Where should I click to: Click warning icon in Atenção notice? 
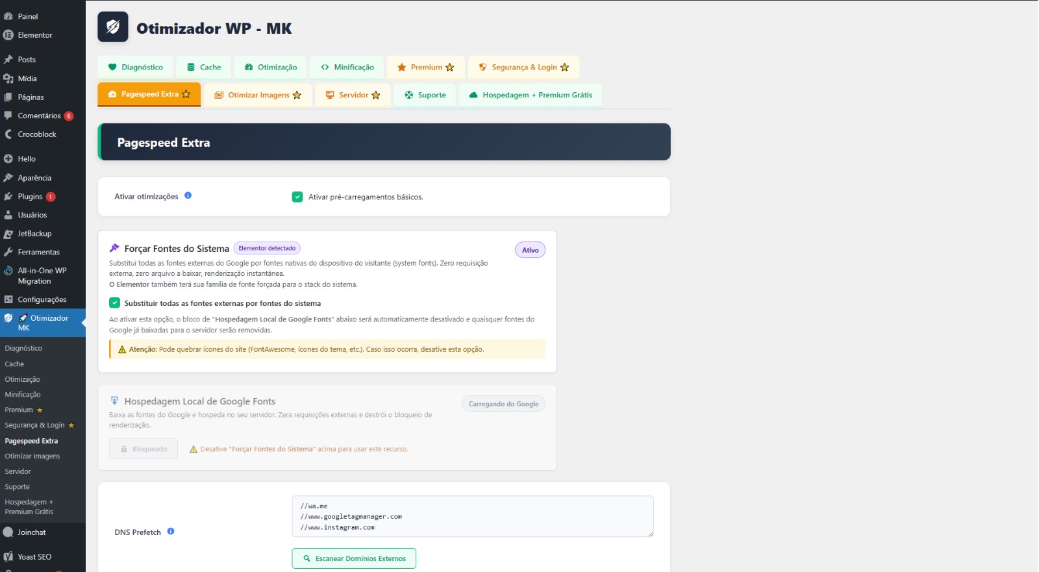(x=122, y=349)
